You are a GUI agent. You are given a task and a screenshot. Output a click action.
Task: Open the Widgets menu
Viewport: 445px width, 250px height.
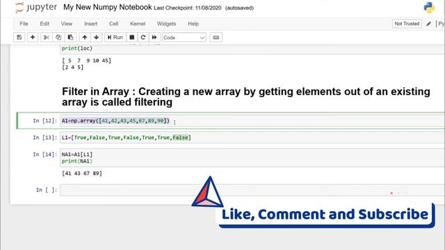pyautogui.click(x=167, y=24)
